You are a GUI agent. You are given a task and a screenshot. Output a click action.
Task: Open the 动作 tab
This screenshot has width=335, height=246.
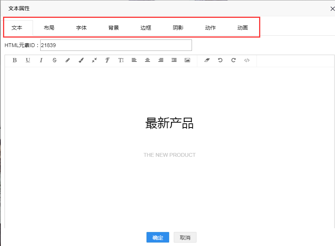211,28
